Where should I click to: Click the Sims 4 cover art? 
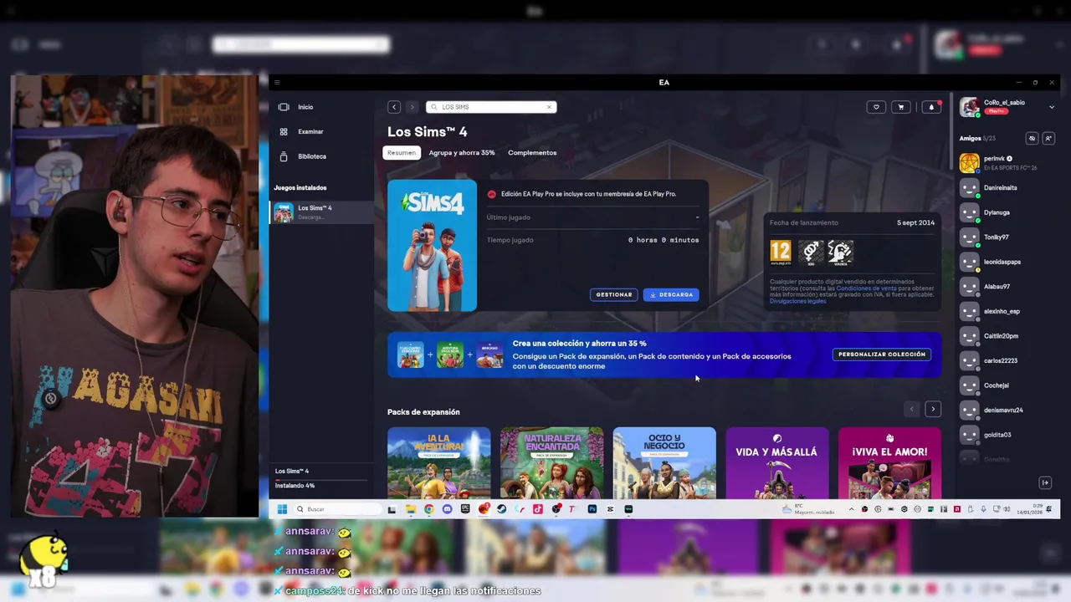coord(432,245)
